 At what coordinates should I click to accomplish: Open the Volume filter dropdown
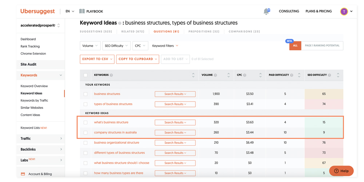pos(90,46)
